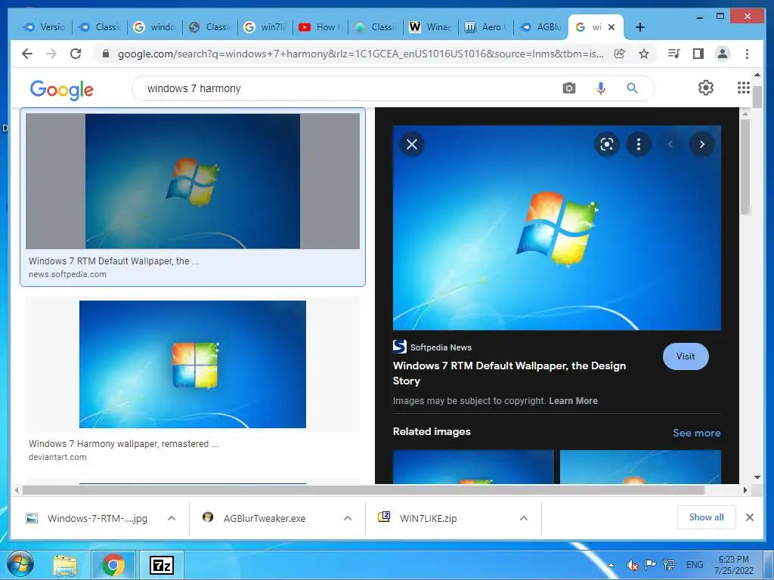Switch to the YouTube 'How' tab

(x=320, y=27)
